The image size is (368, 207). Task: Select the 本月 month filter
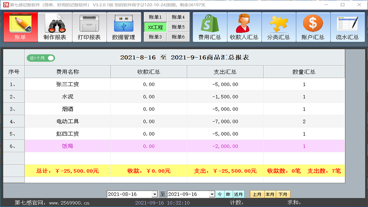pos(270,194)
